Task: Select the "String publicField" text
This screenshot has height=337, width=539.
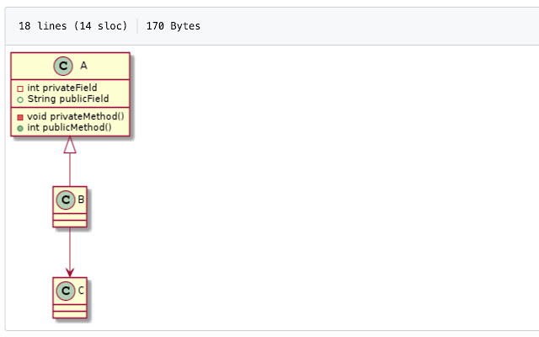Action: [67, 99]
